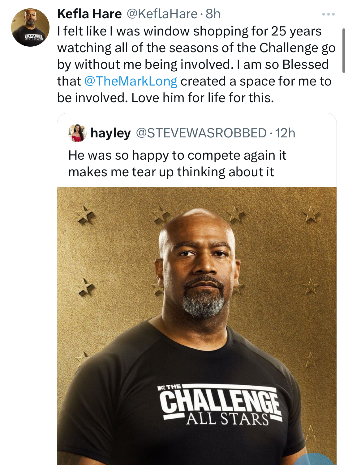Viewport: 348px width, 465px height.
Task: Open the 8h timestamp of the tweet
Action: point(213,14)
